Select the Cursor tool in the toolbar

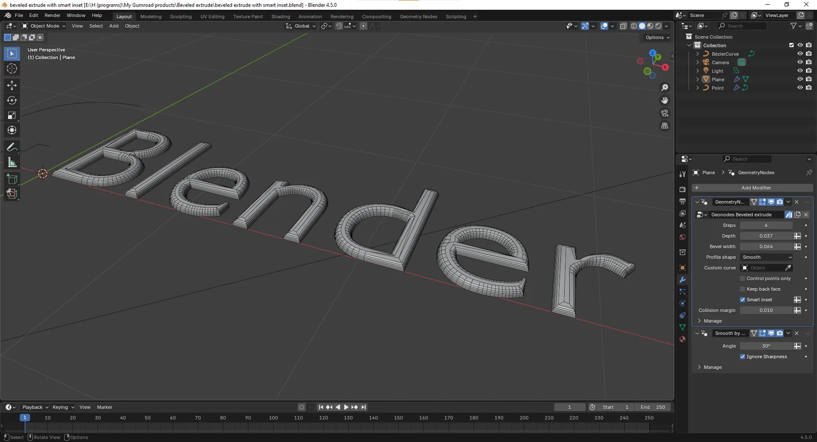[12, 69]
